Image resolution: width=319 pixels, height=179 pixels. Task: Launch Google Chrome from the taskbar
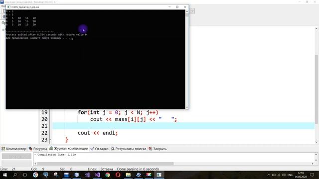pyautogui.click(x=108, y=175)
